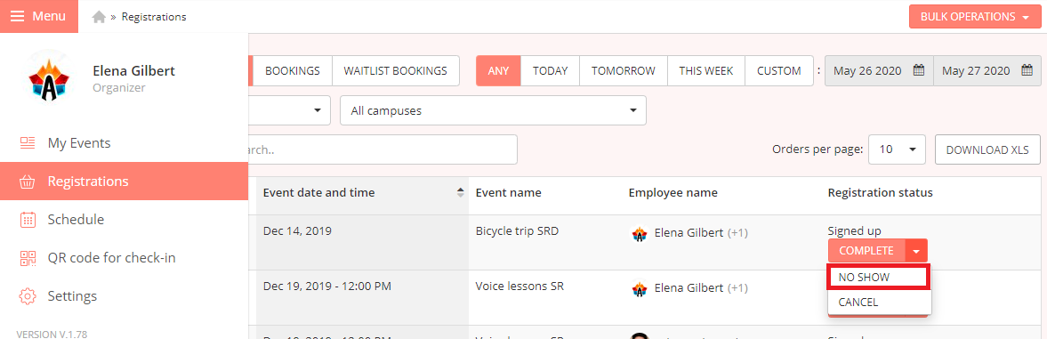Expand the BULK OPERATIONS dropdown
Viewport: 1047px width, 339px height.
pos(974,17)
